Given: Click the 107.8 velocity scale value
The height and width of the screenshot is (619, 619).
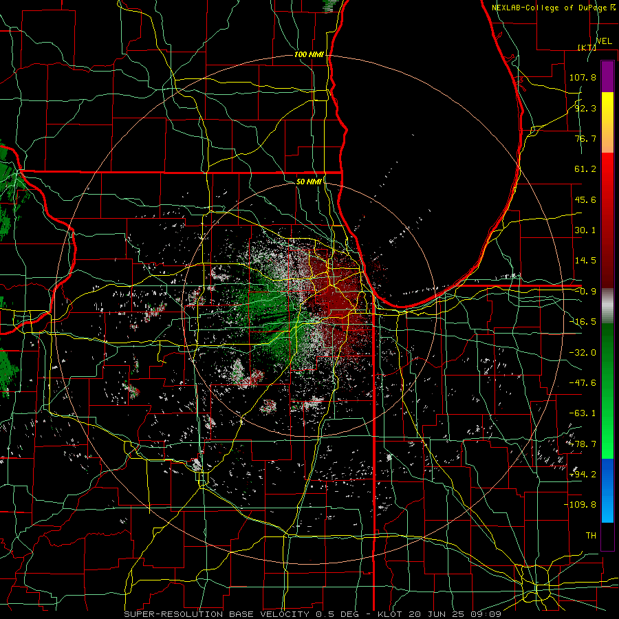Looking at the screenshot, I should (583, 77).
